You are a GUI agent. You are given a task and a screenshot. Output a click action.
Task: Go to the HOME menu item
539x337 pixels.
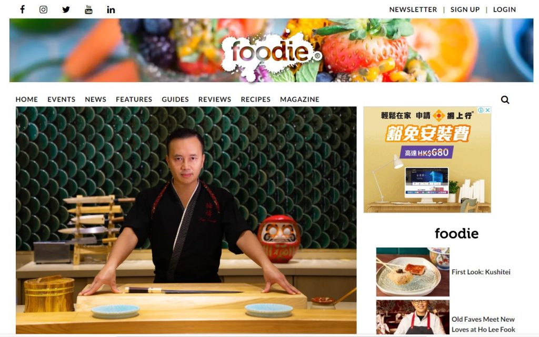coord(26,100)
